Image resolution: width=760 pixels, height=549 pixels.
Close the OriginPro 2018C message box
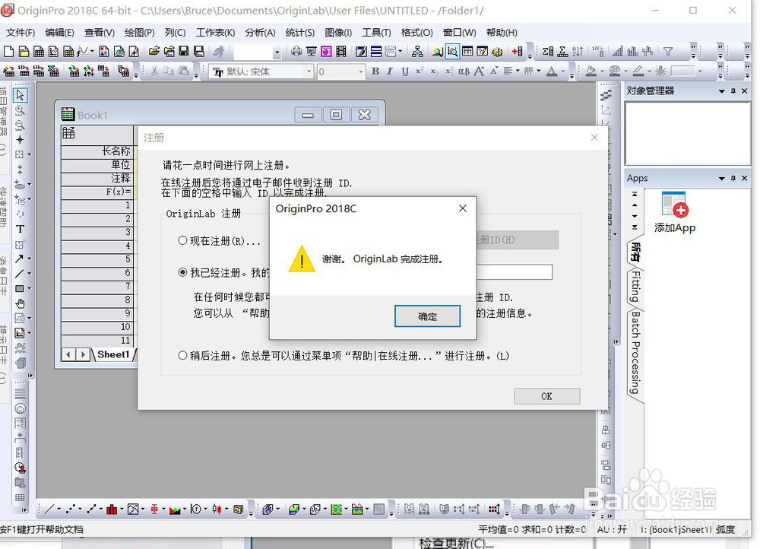point(463,208)
